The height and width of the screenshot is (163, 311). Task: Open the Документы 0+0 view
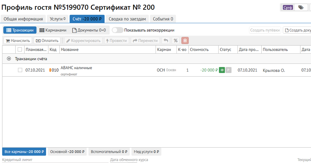point(89,30)
